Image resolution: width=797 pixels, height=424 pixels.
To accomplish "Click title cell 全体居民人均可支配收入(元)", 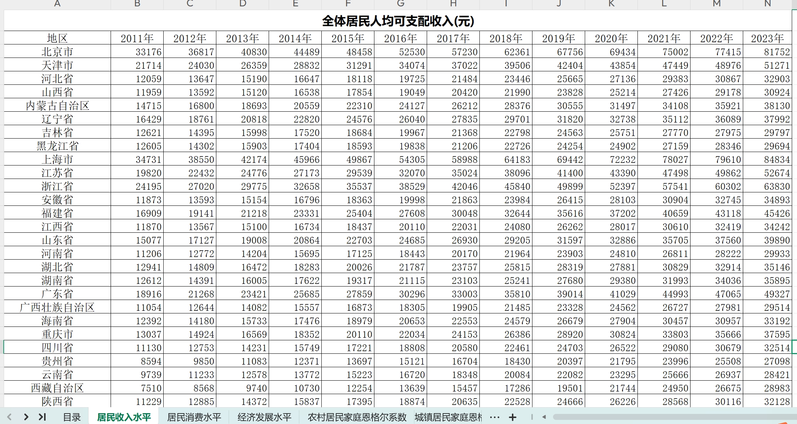I will [x=398, y=21].
